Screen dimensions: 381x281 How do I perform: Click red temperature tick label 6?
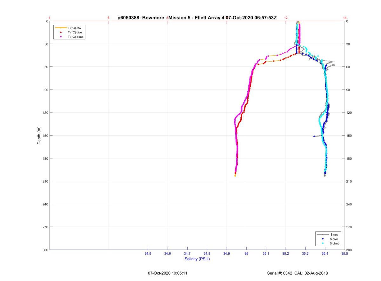(109, 18)
